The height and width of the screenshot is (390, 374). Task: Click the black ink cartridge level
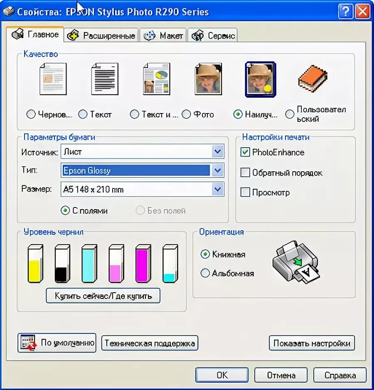[x=62, y=264]
